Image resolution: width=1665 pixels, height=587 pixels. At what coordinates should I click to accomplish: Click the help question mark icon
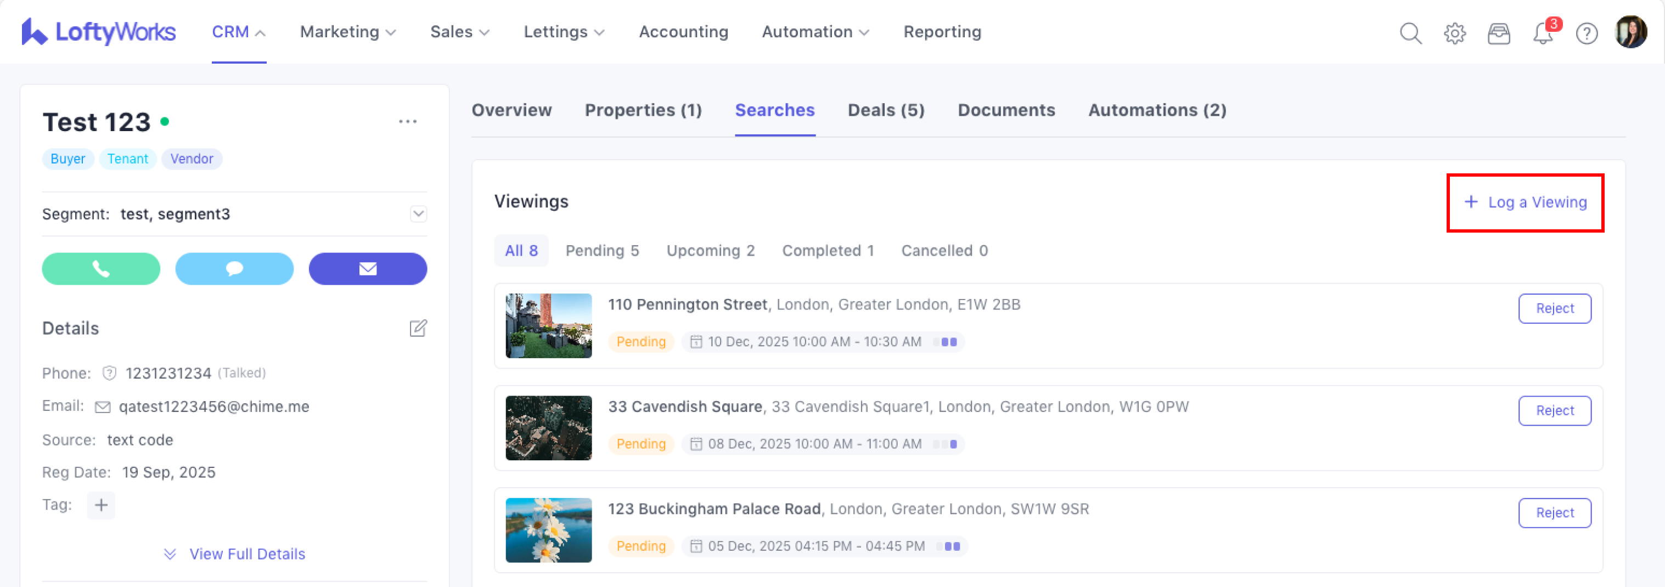[x=1586, y=33]
